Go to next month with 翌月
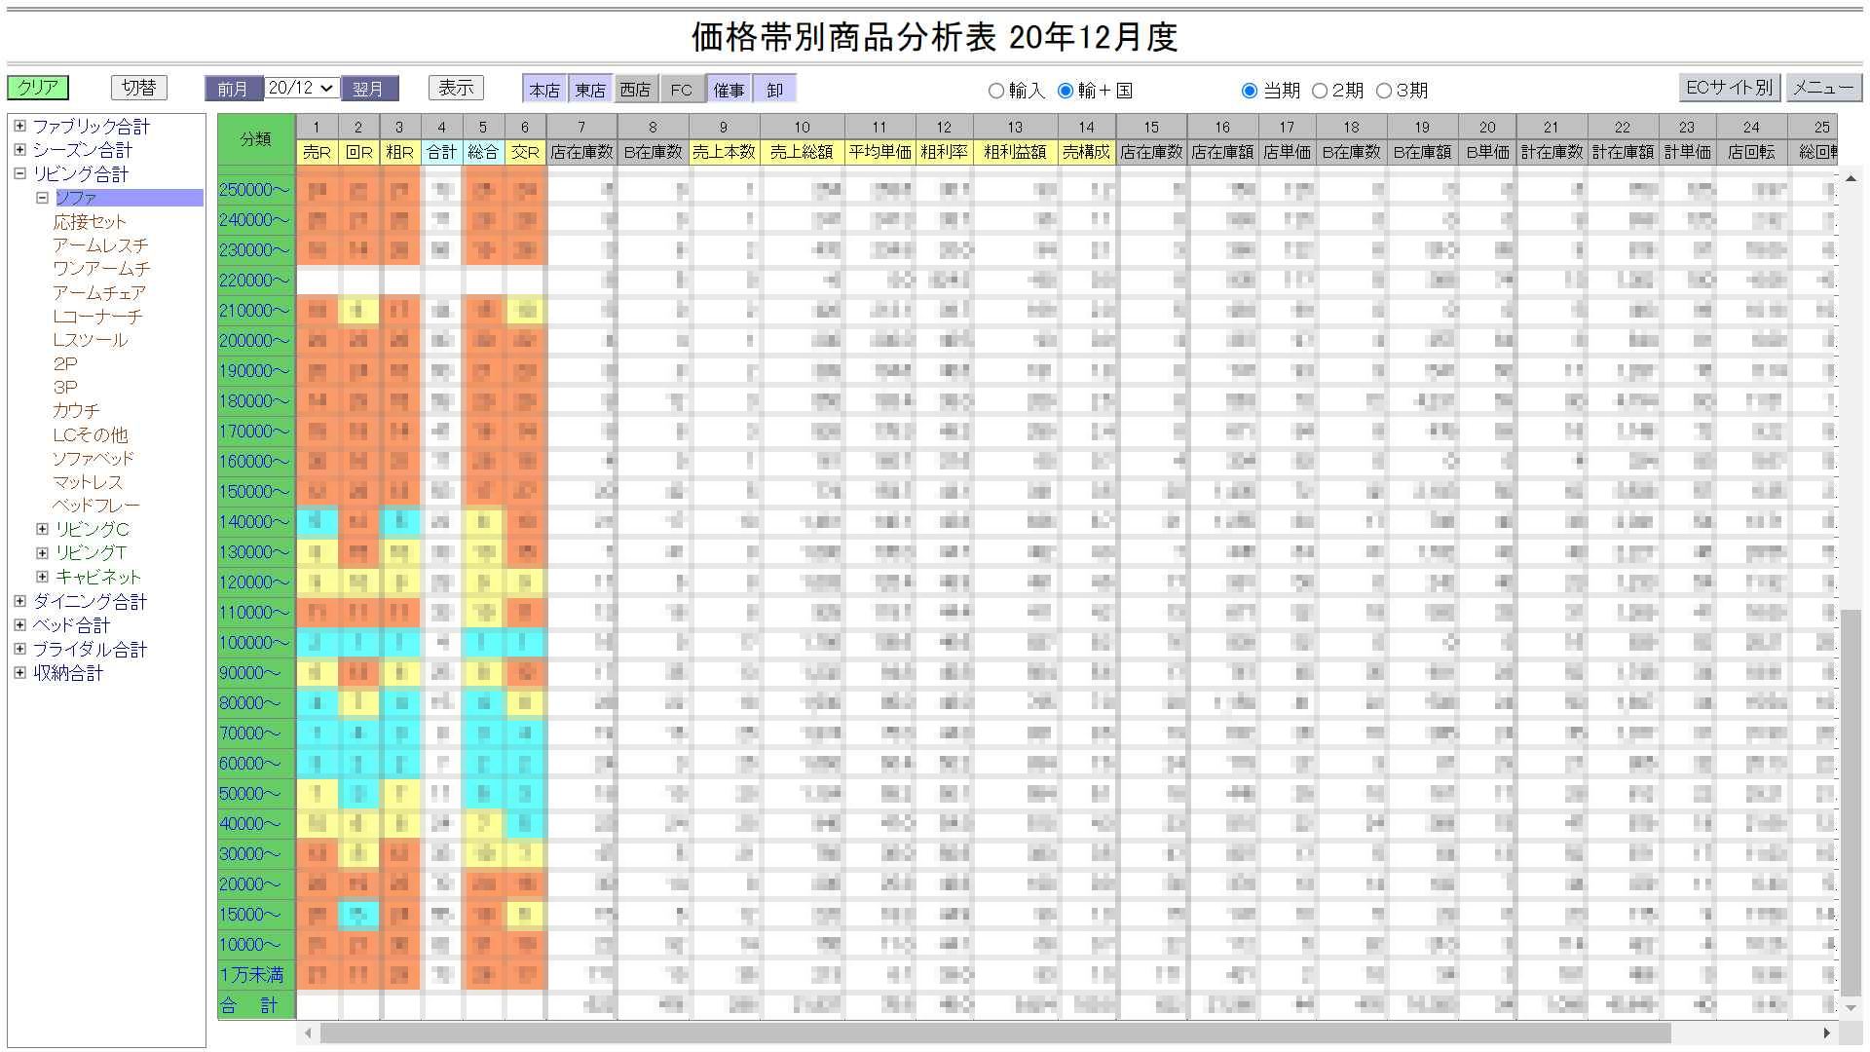This screenshot has height=1052, width=1870. (x=369, y=89)
